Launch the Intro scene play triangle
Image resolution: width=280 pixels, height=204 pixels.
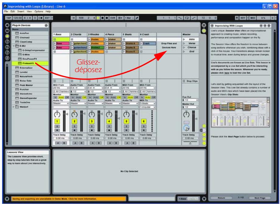pos(184,39)
